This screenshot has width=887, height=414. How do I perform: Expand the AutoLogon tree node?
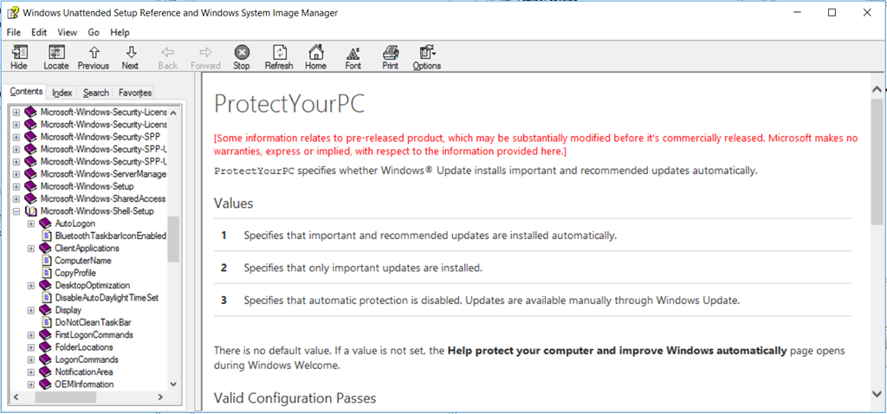(x=30, y=223)
